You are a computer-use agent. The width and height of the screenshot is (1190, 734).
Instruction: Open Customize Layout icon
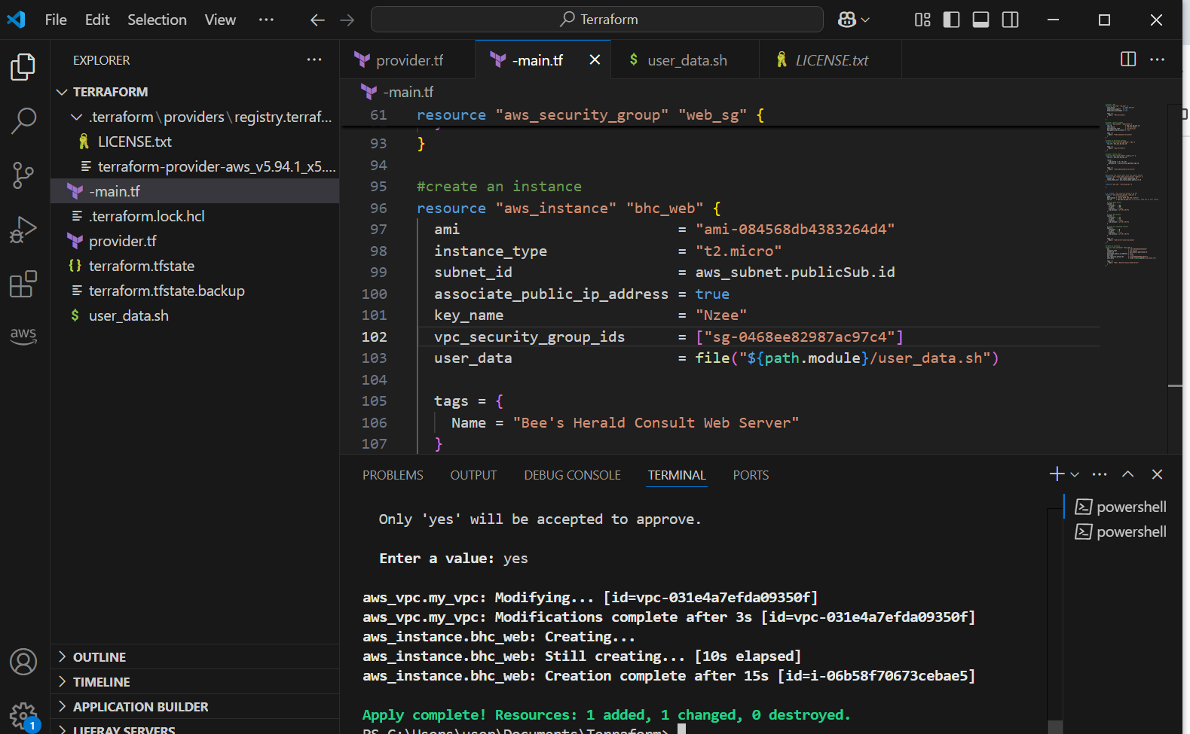pyautogui.click(x=922, y=20)
